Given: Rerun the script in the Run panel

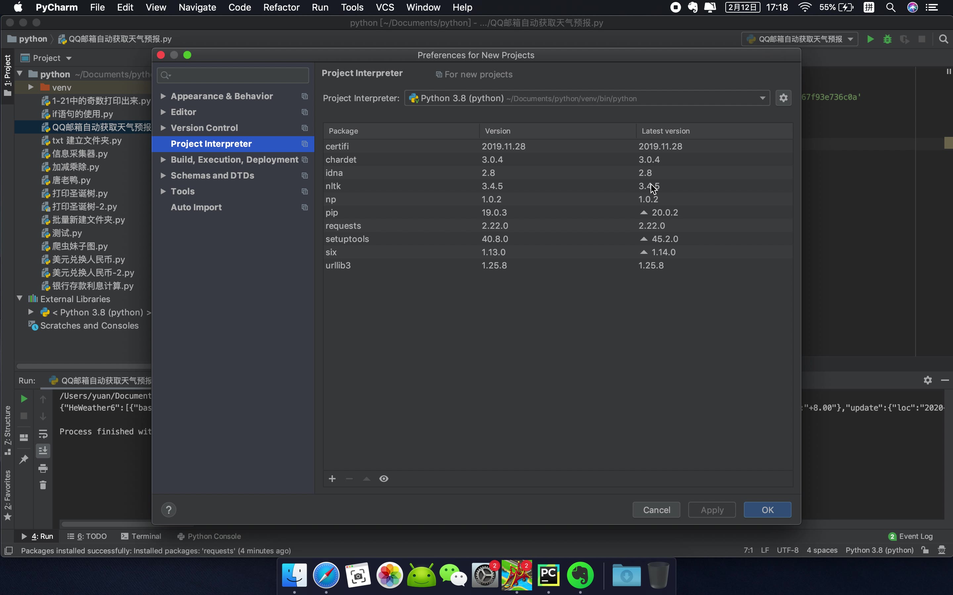Looking at the screenshot, I should coord(23,399).
